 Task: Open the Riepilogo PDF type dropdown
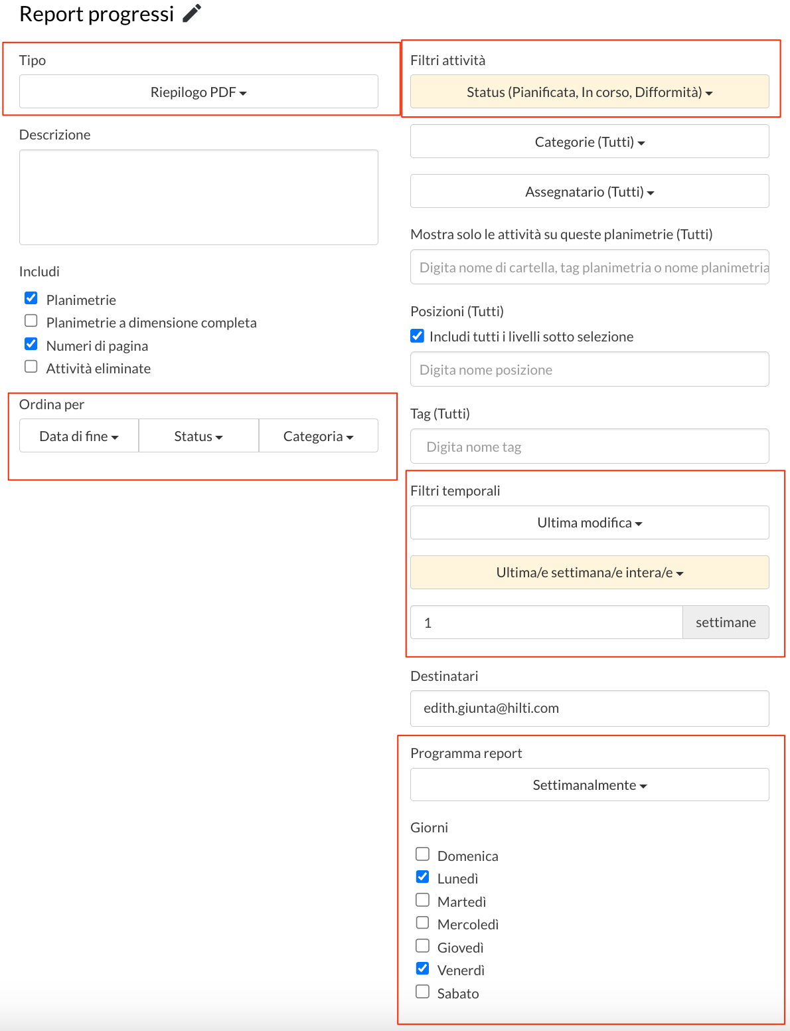point(198,92)
